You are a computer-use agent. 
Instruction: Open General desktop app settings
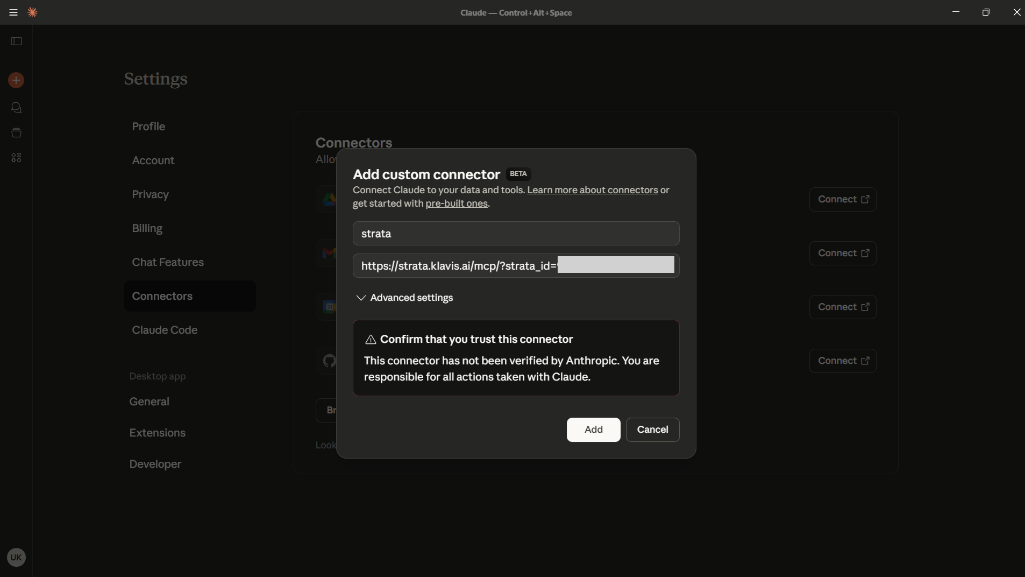[x=149, y=402]
